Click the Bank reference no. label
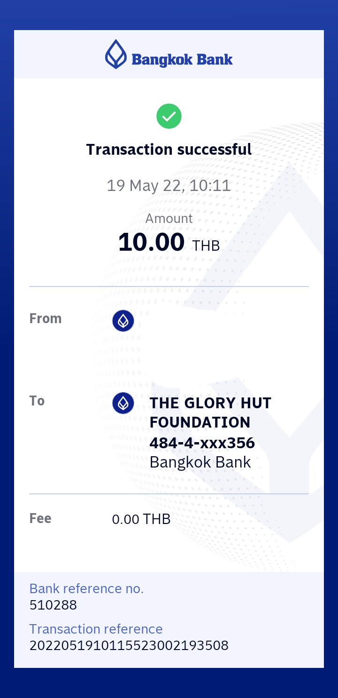The image size is (338, 698). point(86,588)
